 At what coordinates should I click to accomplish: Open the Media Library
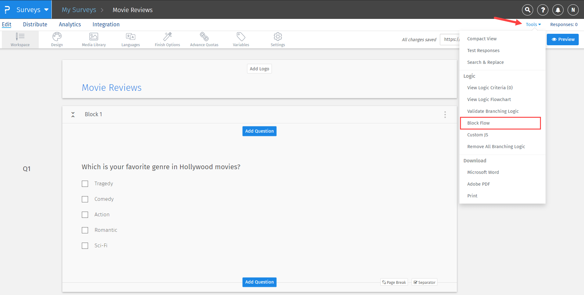[93, 39]
